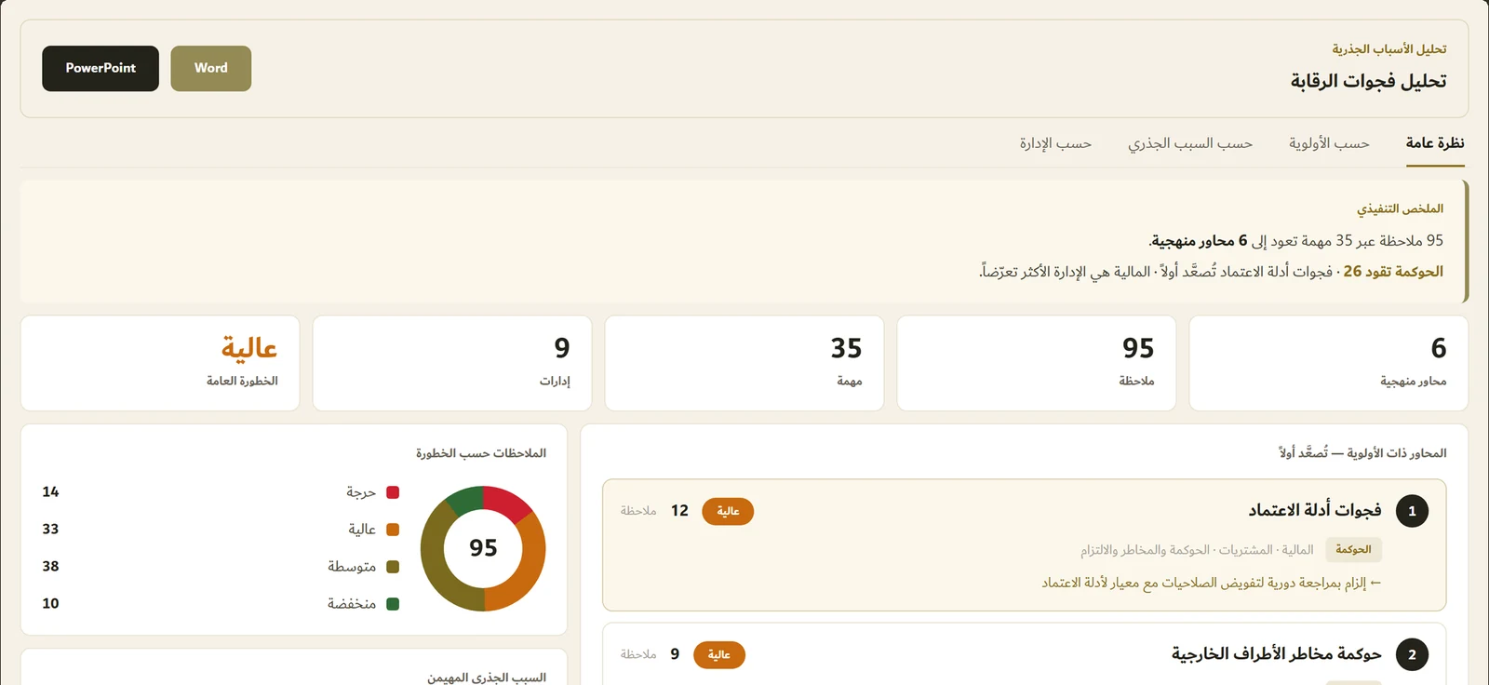Image resolution: width=1489 pixels, height=685 pixels.
Task: Click the green منخفضة legend swatch
Action: click(393, 604)
